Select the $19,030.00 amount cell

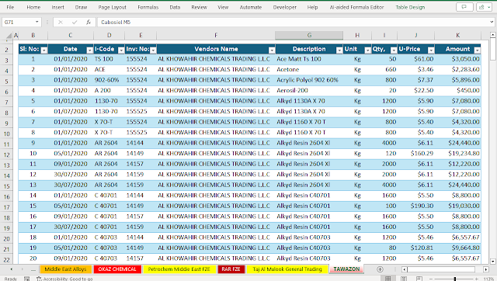click(457, 206)
